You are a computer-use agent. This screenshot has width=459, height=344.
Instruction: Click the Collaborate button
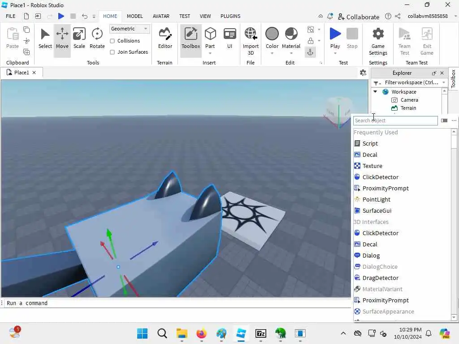[x=359, y=17]
